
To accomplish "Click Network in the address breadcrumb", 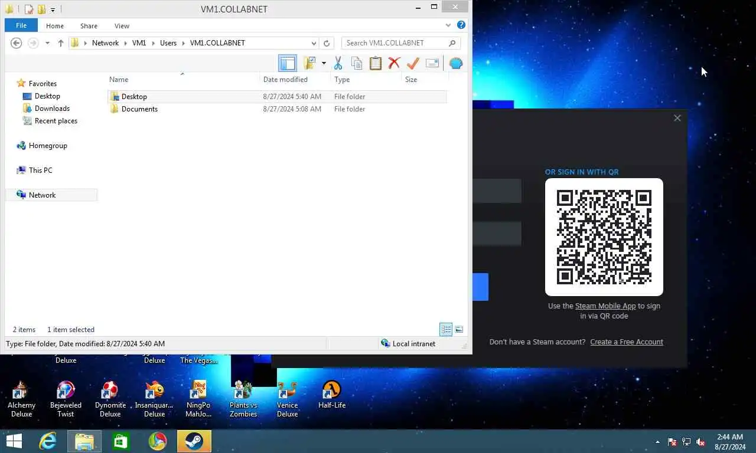I will (x=105, y=43).
